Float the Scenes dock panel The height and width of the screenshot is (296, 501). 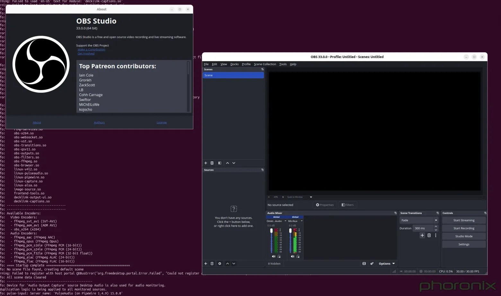tap(262, 69)
